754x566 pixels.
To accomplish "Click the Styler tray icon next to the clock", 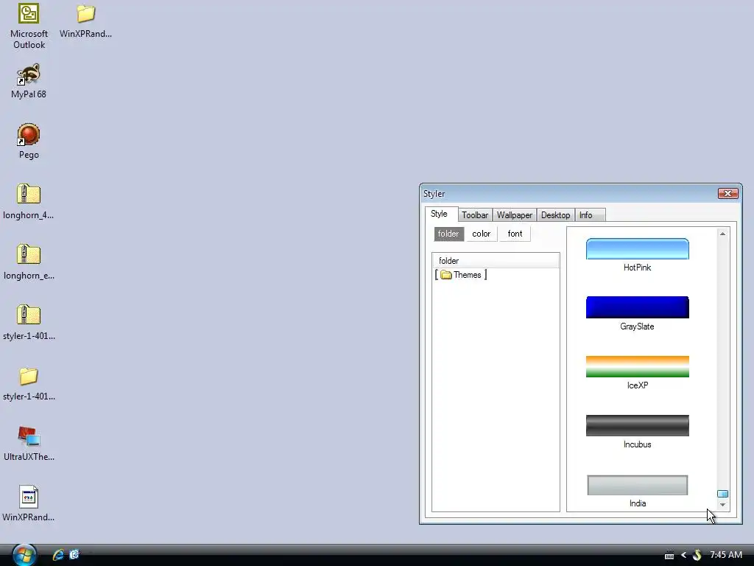I will pos(697,555).
